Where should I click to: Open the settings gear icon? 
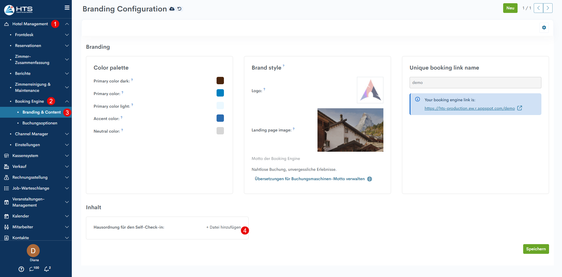(x=544, y=28)
